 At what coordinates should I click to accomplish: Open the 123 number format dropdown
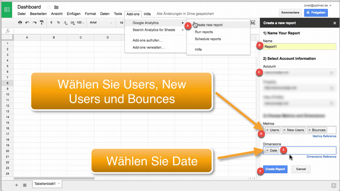tap(80, 23)
